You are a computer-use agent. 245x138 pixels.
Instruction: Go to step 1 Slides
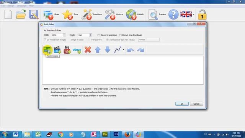click(x=51, y=15)
